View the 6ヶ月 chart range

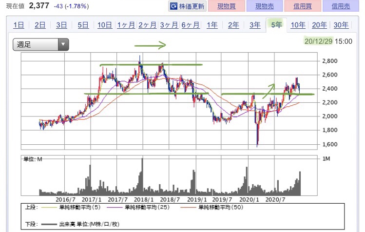pyautogui.click(x=191, y=25)
